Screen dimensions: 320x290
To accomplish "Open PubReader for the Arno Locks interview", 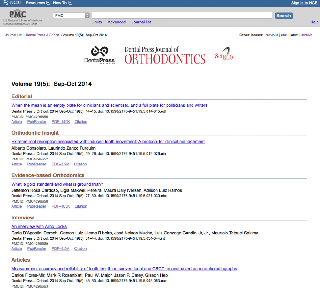I will pos(37,248).
